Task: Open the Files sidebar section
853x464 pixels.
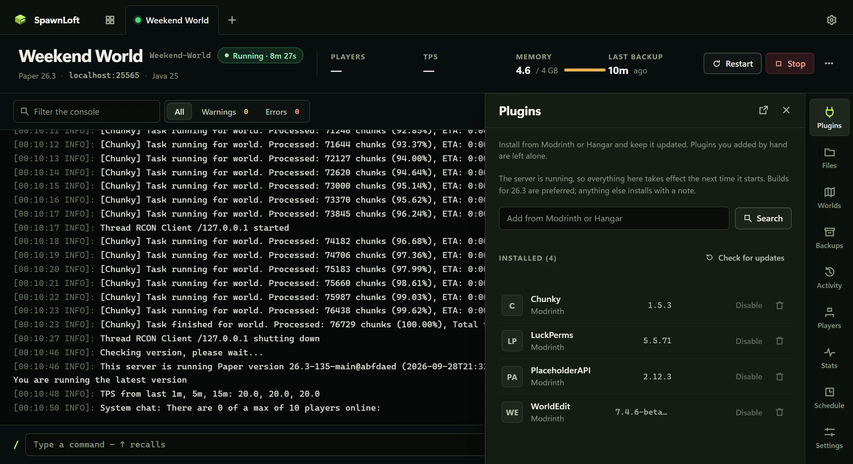Action: pos(829,157)
